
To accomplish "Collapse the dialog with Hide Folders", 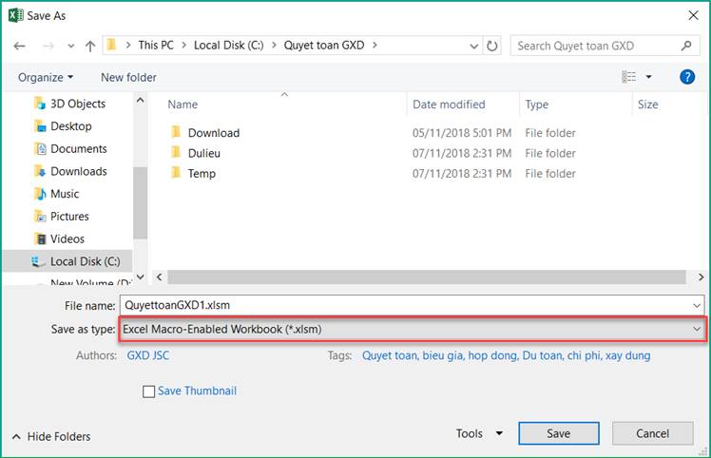I will 51,436.
